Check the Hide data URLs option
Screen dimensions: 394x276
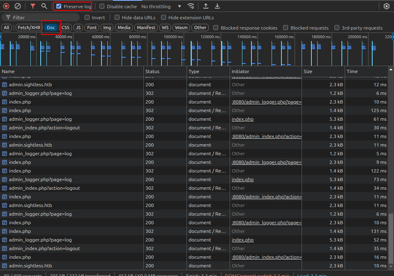(117, 18)
